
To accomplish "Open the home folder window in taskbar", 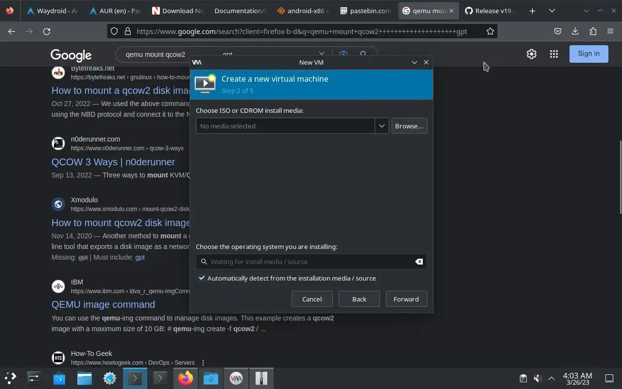I will tap(211, 378).
